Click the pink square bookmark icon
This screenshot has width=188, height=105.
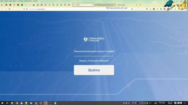41,5
